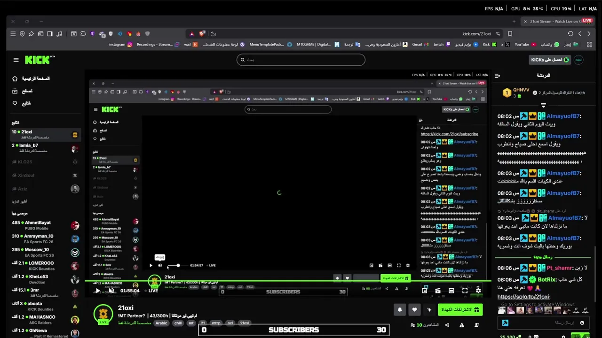Open recommended channel KheLo53
This screenshot has width=602, height=338.
coord(45,279)
